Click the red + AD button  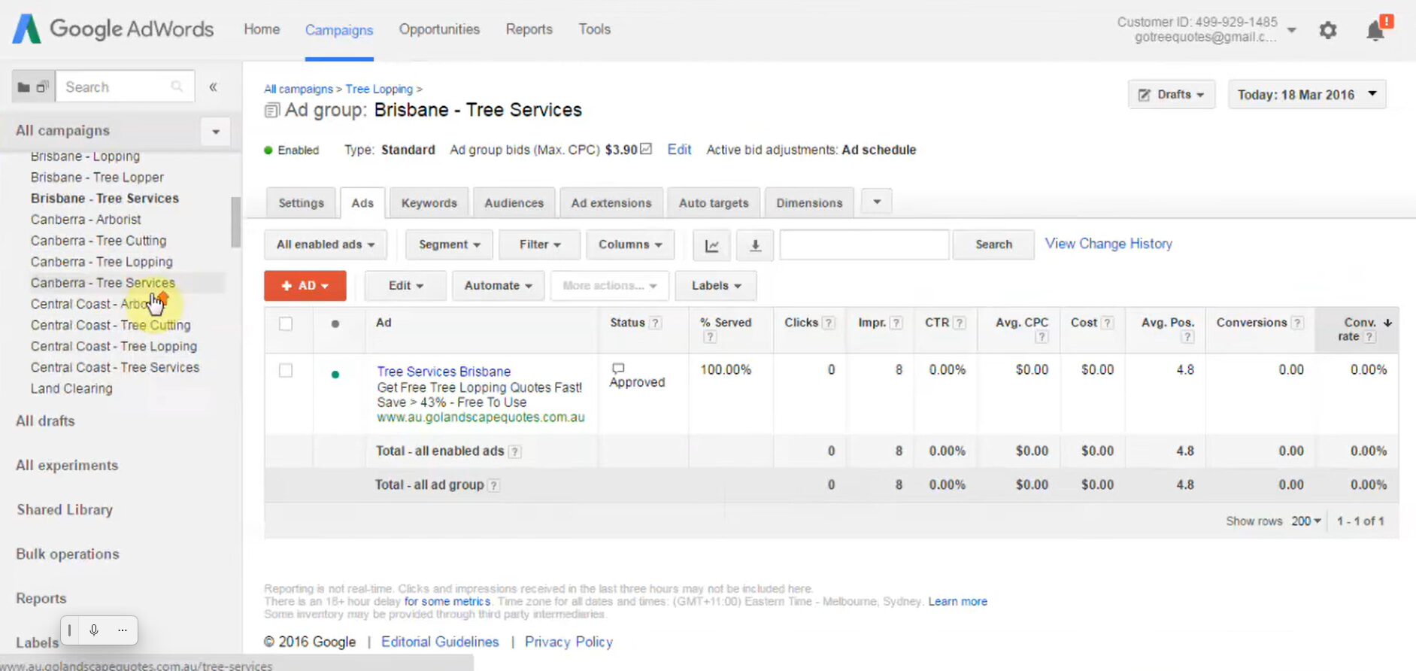click(305, 286)
